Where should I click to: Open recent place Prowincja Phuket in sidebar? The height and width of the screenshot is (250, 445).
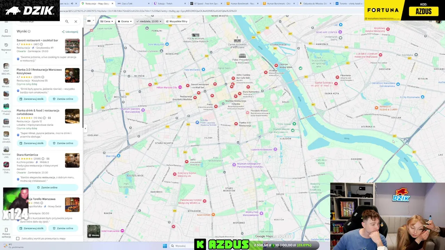[6, 106]
